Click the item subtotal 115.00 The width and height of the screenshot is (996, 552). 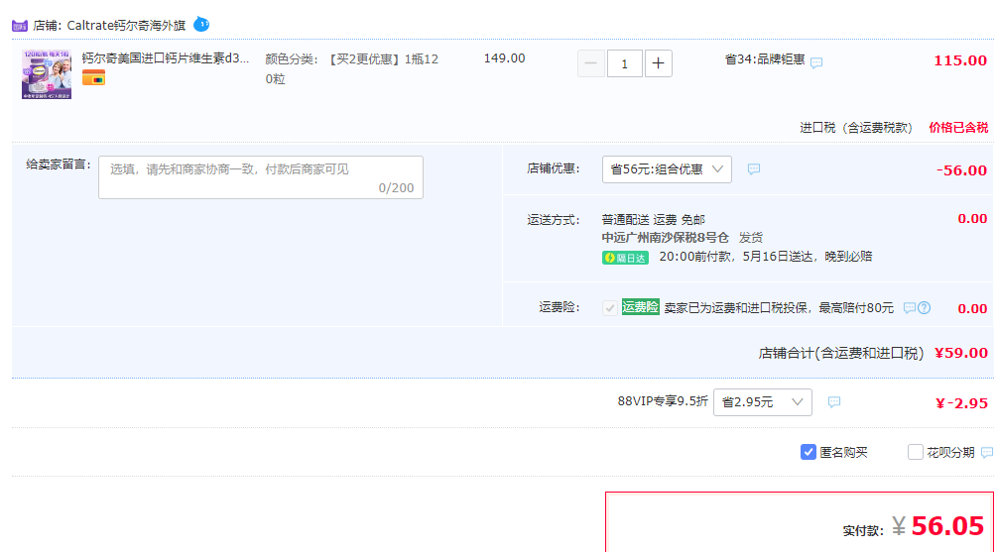(960, 60)
